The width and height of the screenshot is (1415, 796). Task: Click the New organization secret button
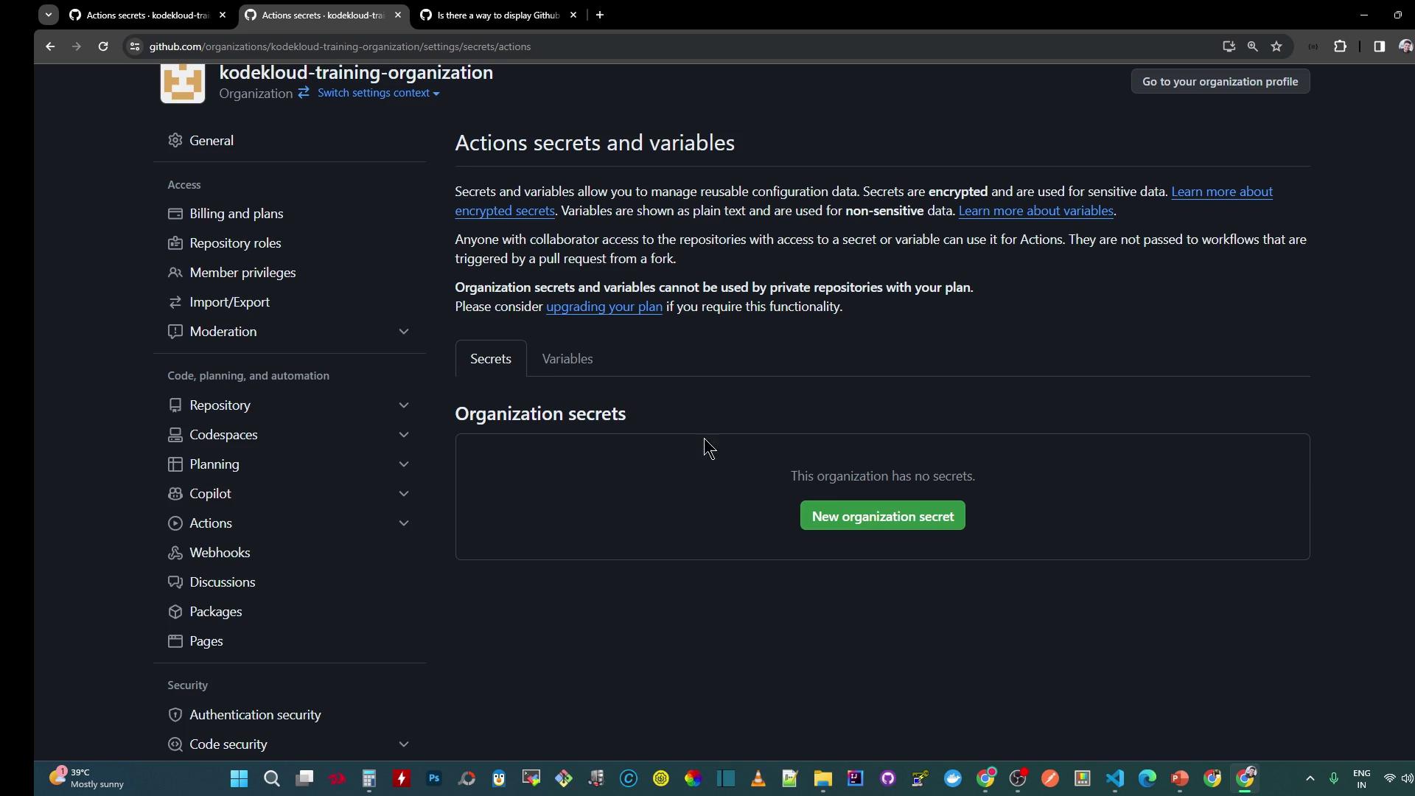tap(882, 516)
